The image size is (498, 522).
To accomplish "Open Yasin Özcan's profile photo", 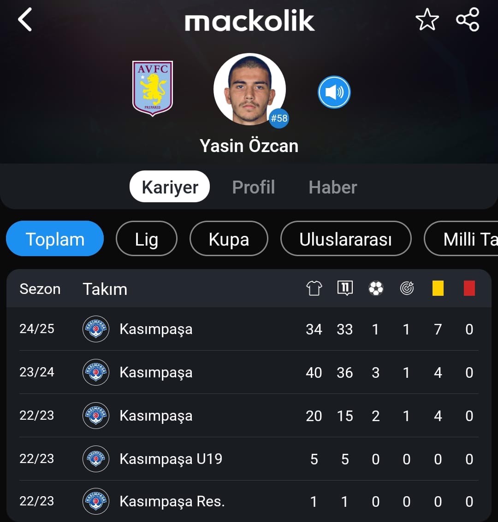I will pos(249,89).
